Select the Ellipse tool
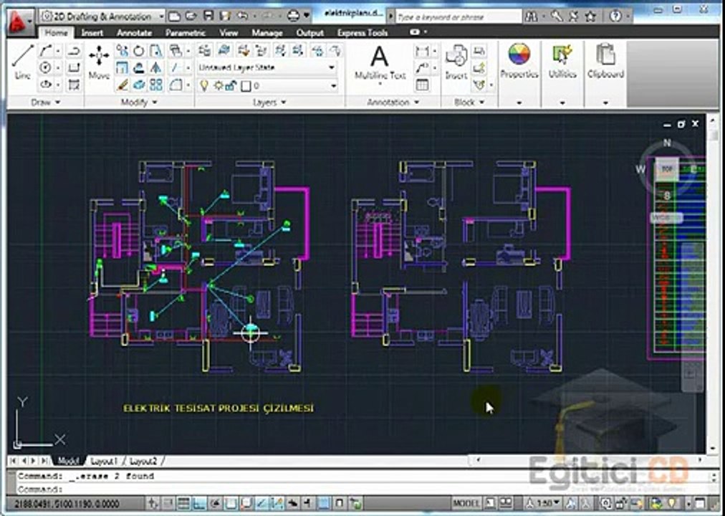 46,84
